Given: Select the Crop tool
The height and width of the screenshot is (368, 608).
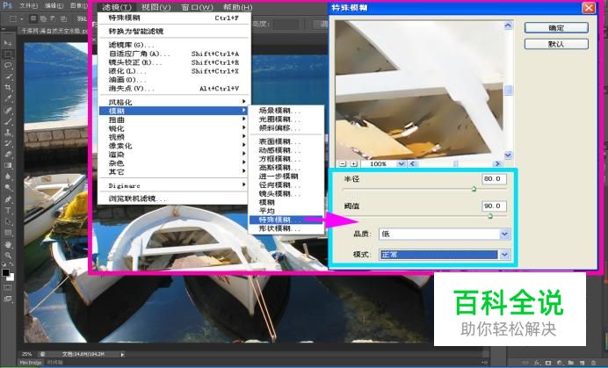Looking at the screenshot, I should pos(8,87).
